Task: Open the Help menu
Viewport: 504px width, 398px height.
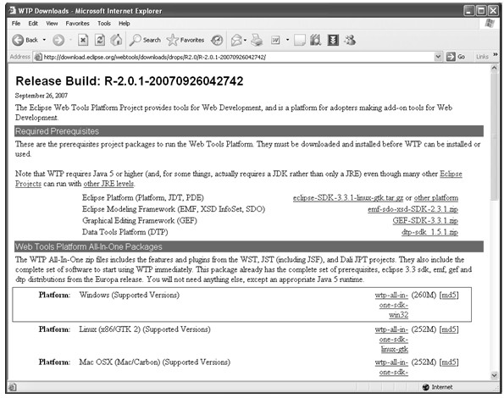Action: pos(124,24)
